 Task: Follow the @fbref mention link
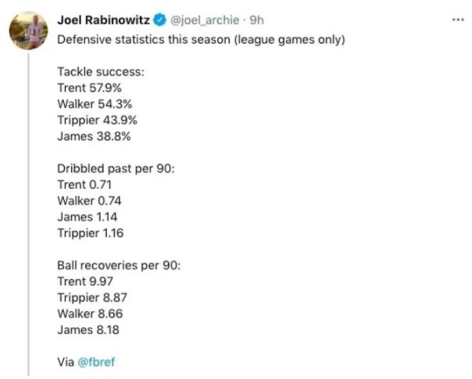point(96,363)
